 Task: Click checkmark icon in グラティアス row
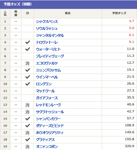28,140
